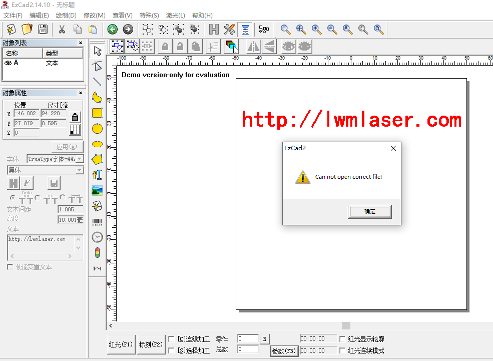This screenshot has height=361, width=493.
Task: Select the Barcode tool
Action: [x=98, y=222]
